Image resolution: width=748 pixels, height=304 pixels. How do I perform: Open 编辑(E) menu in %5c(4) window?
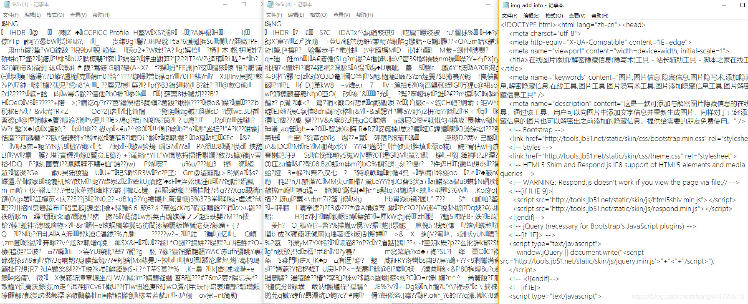[x=296, y=15]
